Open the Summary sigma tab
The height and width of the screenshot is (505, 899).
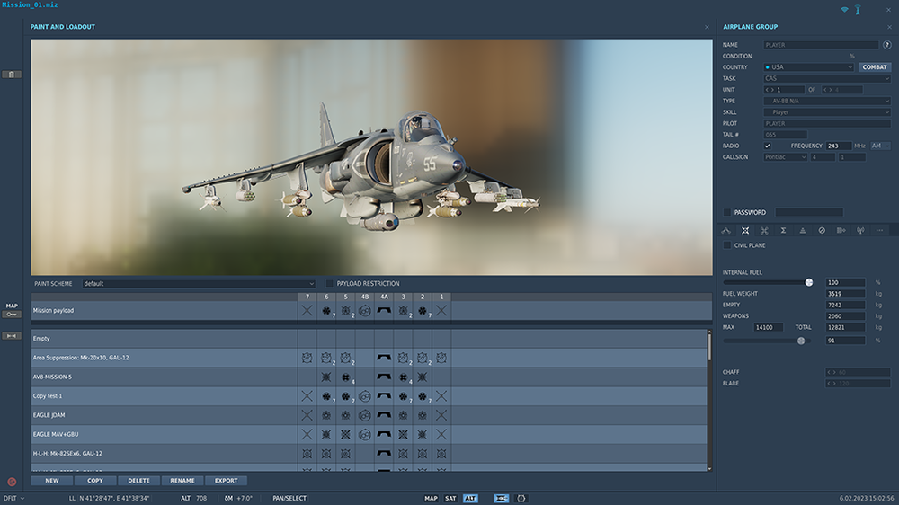tap(783, 230)
